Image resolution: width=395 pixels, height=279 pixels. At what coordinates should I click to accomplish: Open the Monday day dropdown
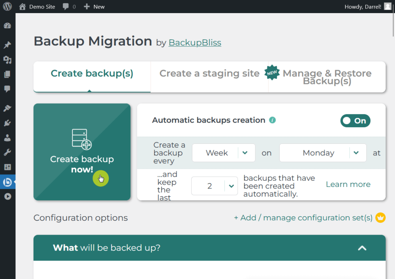323,153
